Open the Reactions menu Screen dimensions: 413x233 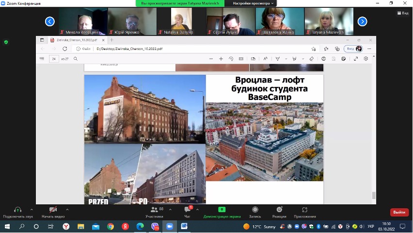pos(279,213)
